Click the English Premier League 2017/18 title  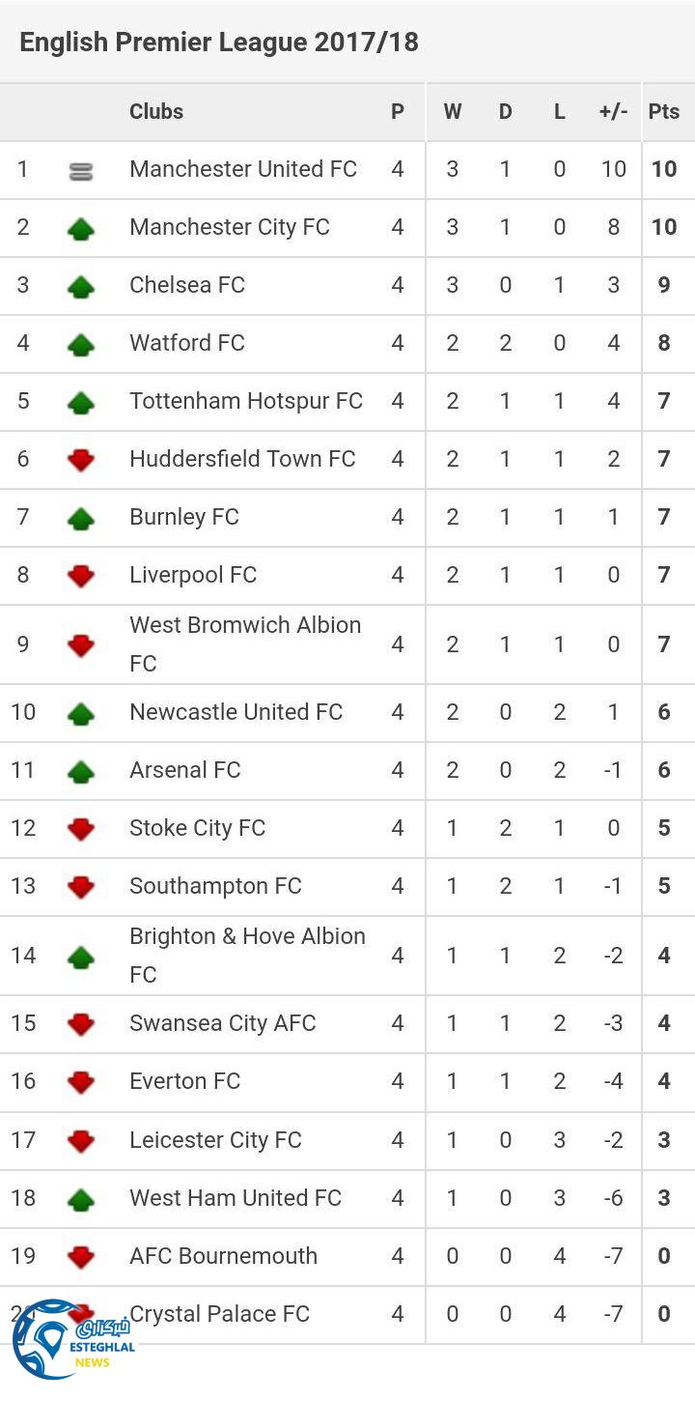(219, 43)
